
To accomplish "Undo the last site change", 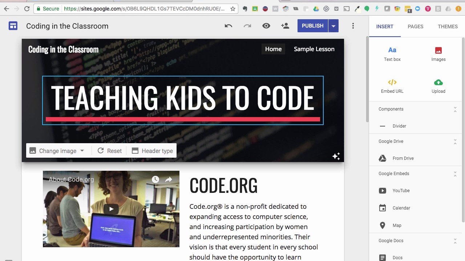I will pos(229,26).
